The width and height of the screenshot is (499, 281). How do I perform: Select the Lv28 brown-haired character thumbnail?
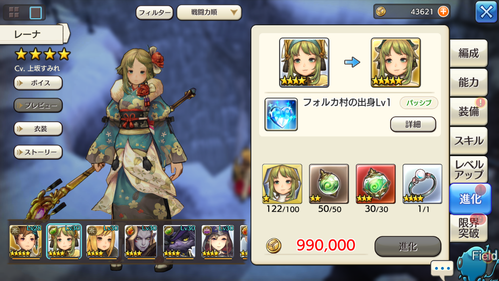[x=26, y=241]
